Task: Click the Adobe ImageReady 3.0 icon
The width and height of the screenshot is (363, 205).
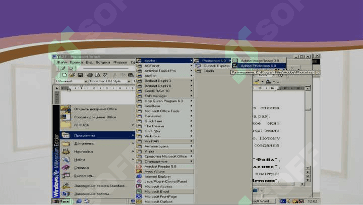Action: (x=235, y=61)
